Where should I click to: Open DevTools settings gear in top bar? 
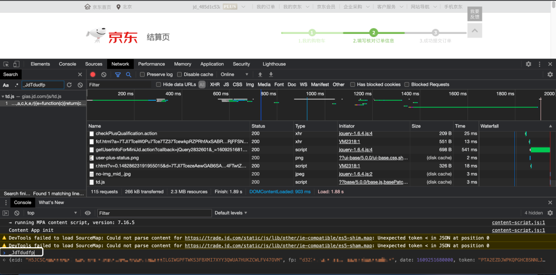(x=528, y=64)
